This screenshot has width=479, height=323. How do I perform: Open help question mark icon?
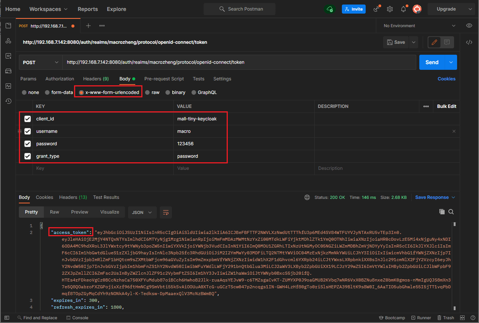tap(472, 318)
